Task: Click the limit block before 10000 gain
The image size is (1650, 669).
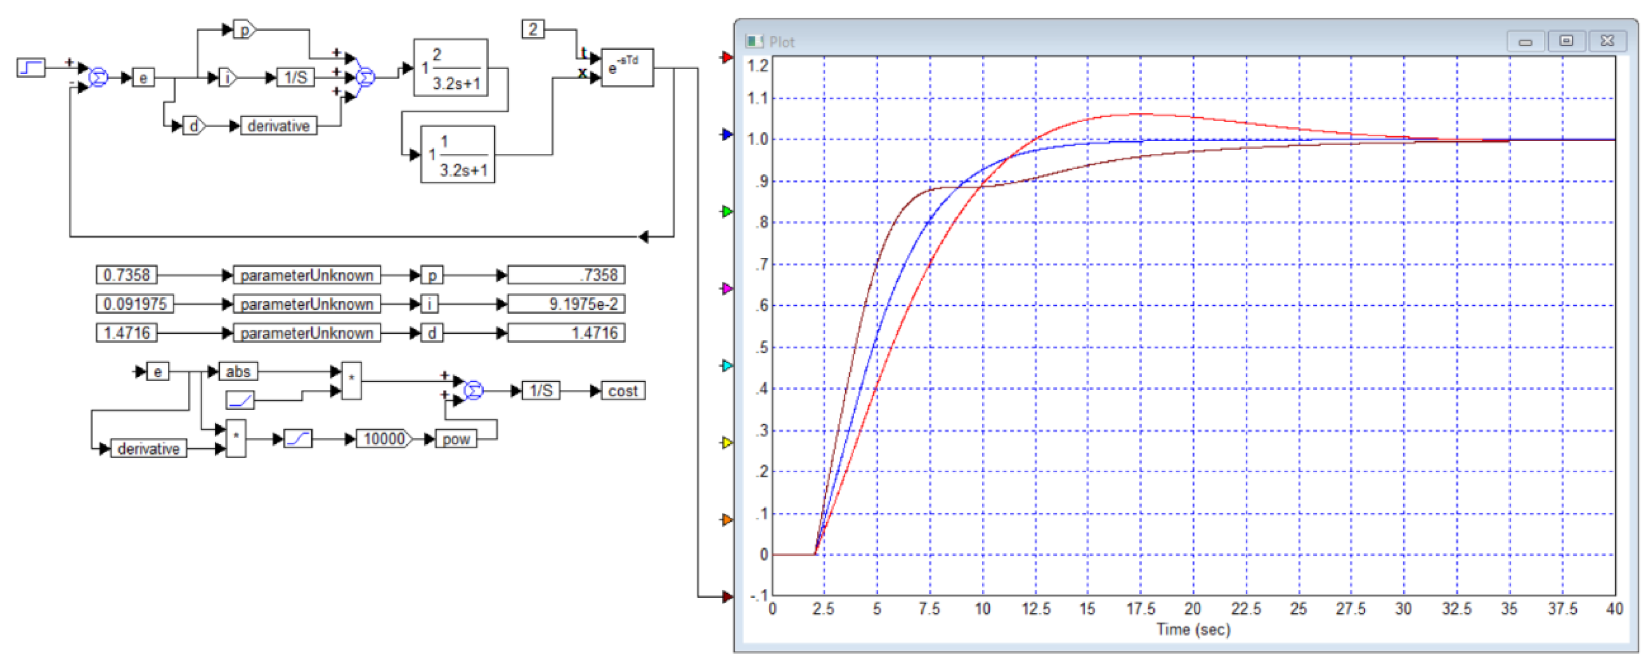Action: click(x=298, y=439)
